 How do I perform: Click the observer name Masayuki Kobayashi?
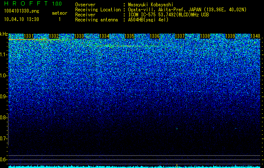pos(151,5)
